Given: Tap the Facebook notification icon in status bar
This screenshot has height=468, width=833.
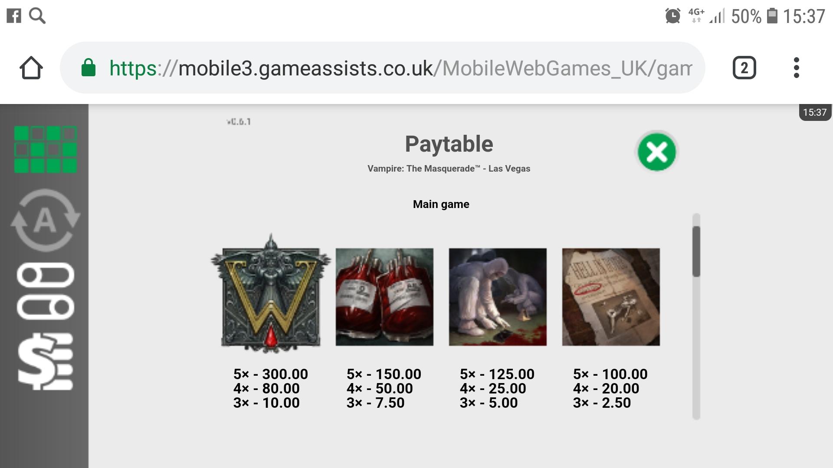Looking at the screenshot, I should point(14,16).
